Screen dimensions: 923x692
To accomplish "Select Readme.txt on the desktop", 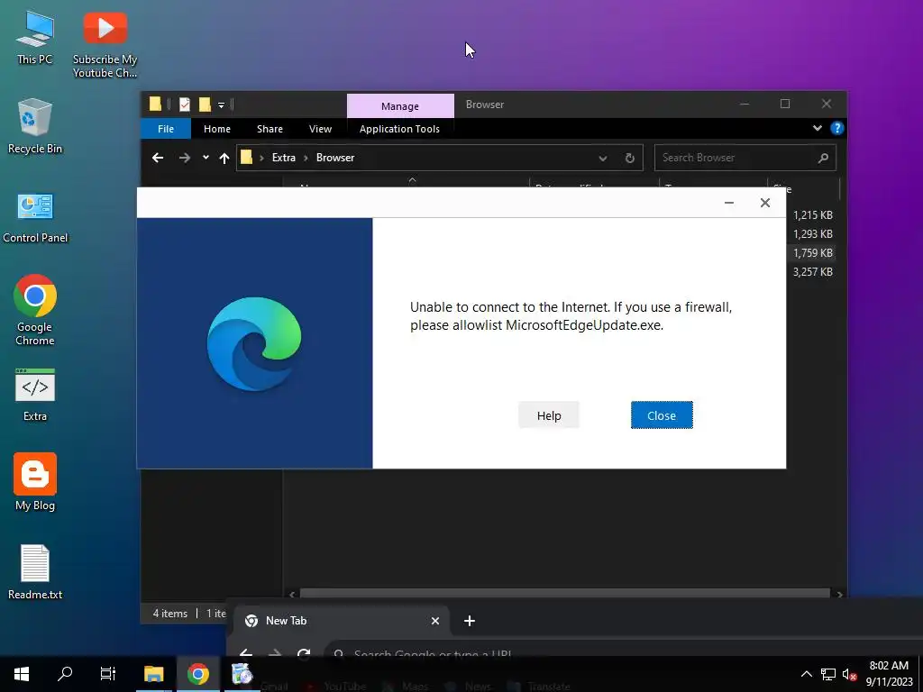I will point(35,572).
